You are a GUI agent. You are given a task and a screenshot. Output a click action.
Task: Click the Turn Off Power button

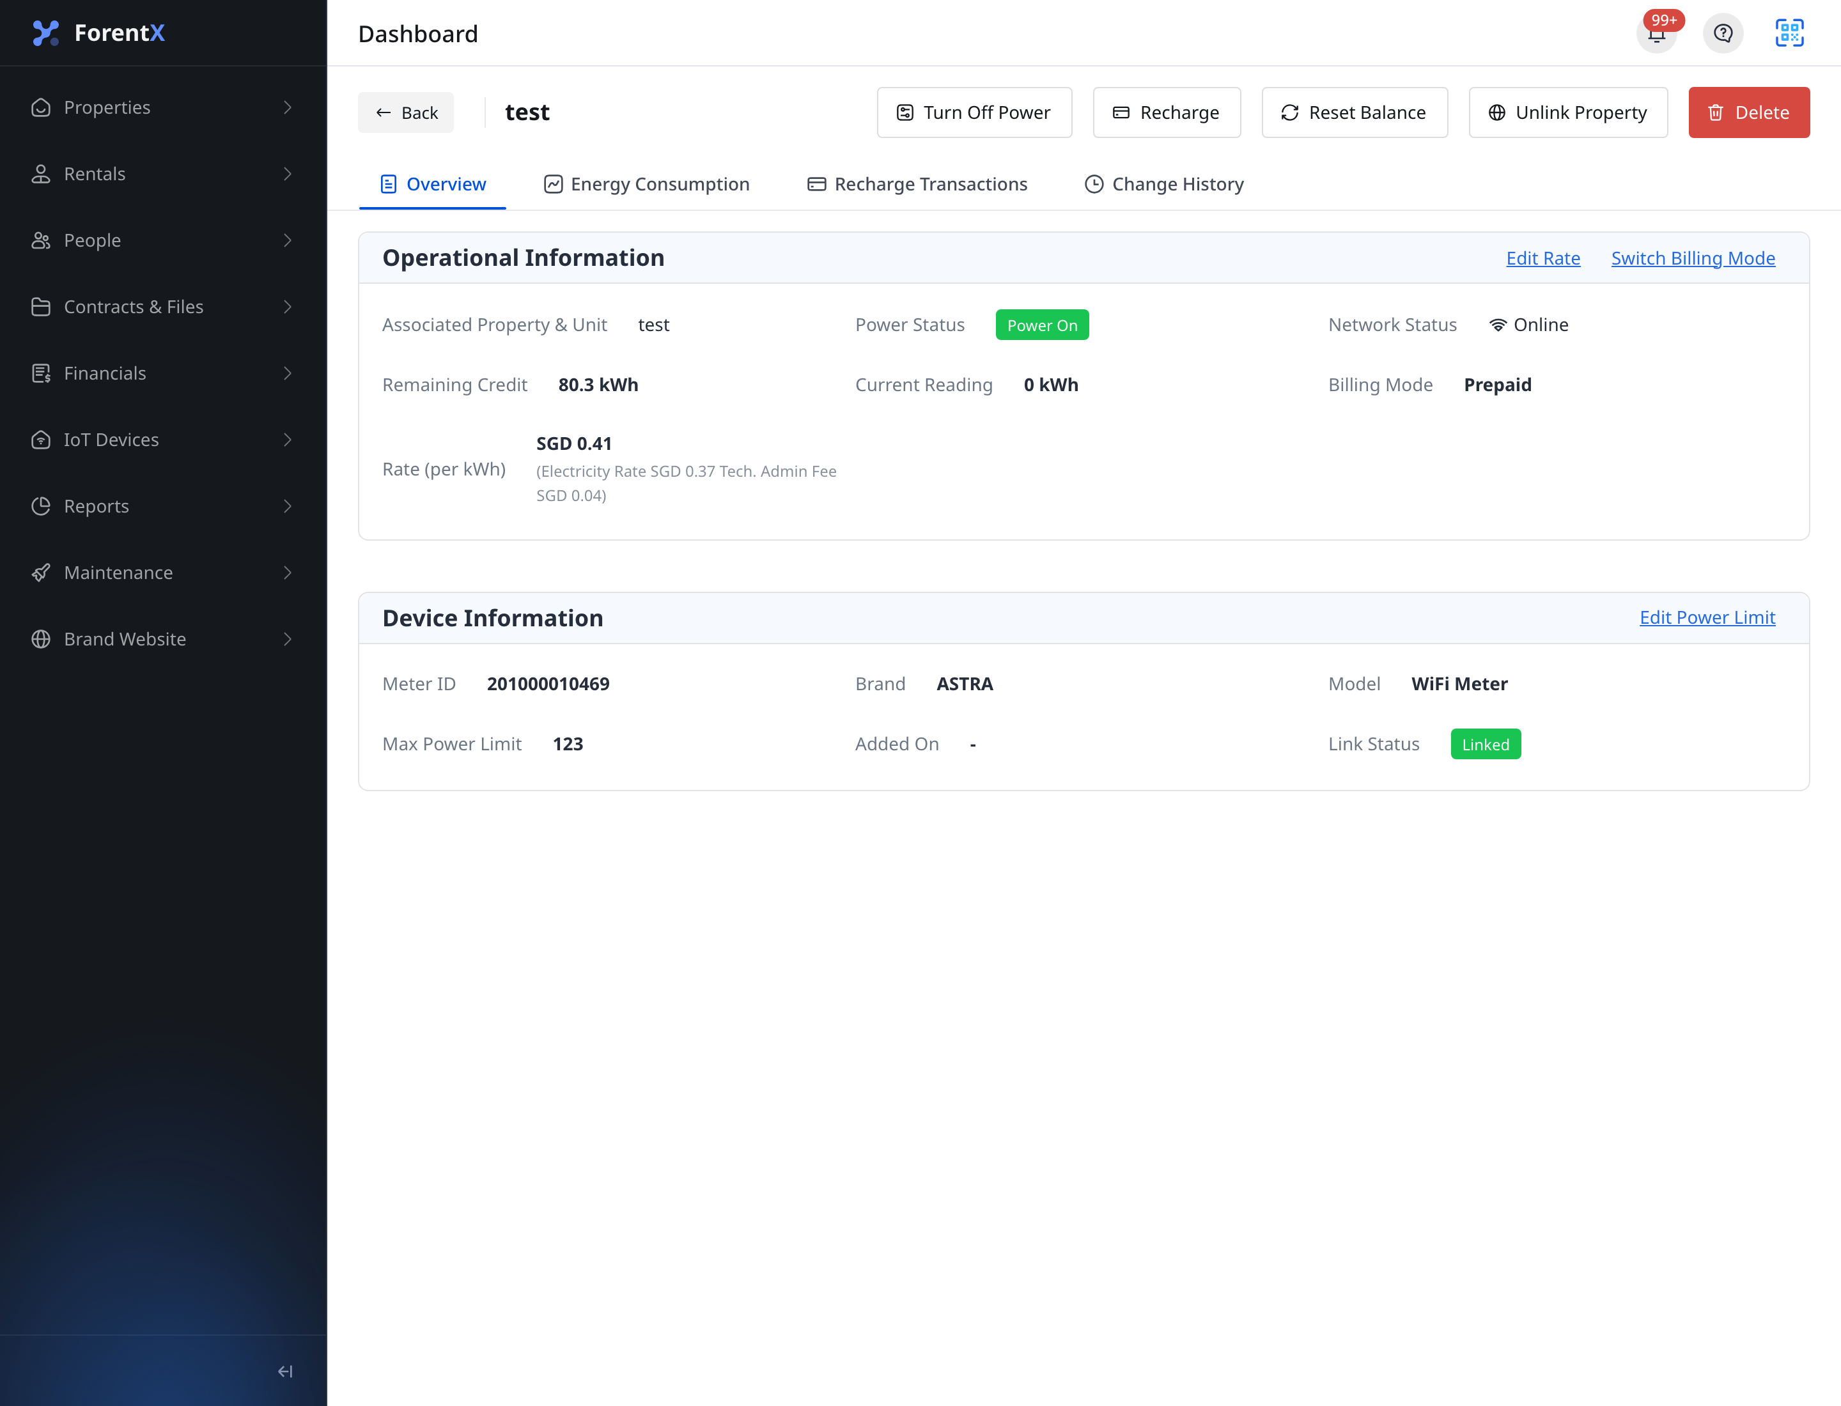[x=974, y=112]
